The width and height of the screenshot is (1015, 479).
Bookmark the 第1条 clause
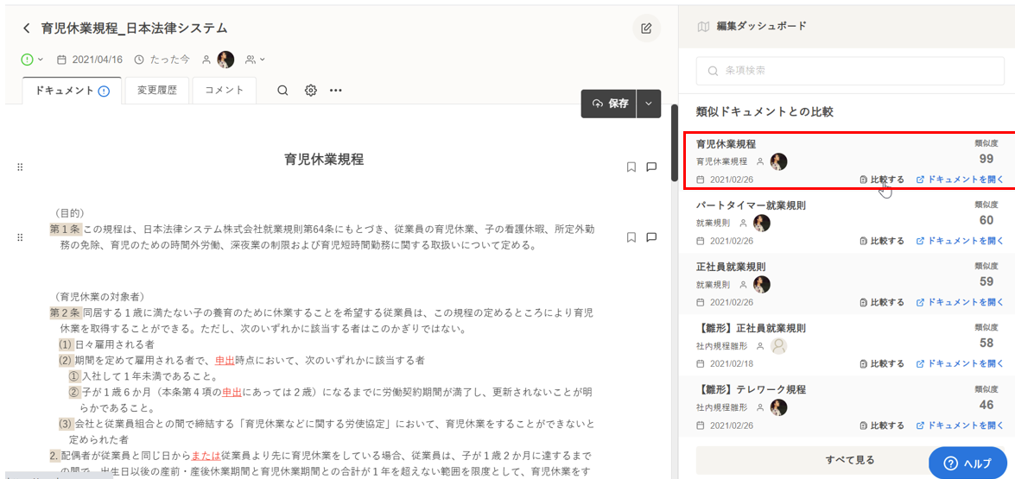(x=631, y=237)
